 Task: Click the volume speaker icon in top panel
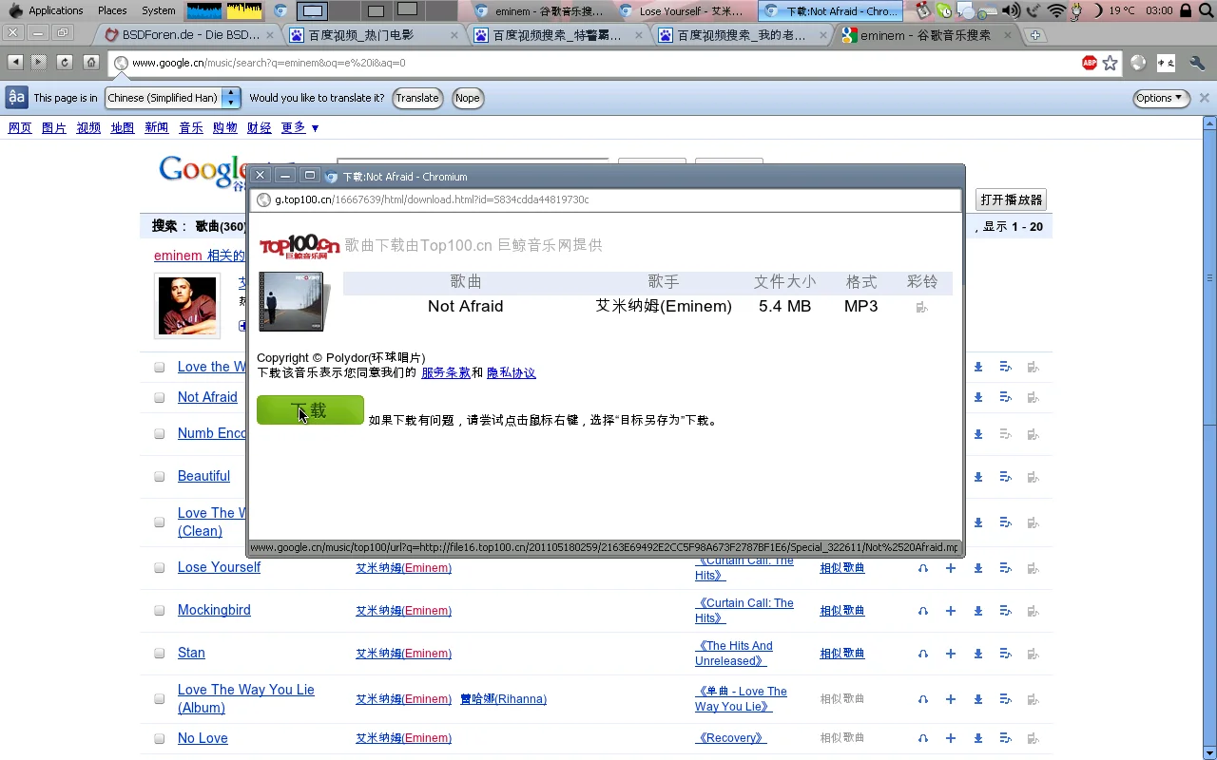tap(1010, 10)
